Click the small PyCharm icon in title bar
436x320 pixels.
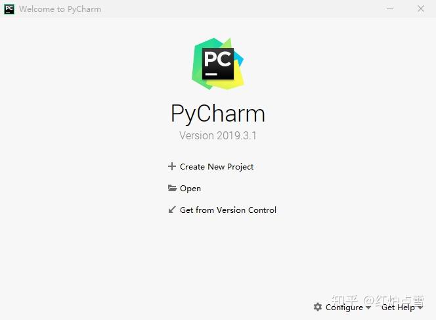[x=9, y=9]
